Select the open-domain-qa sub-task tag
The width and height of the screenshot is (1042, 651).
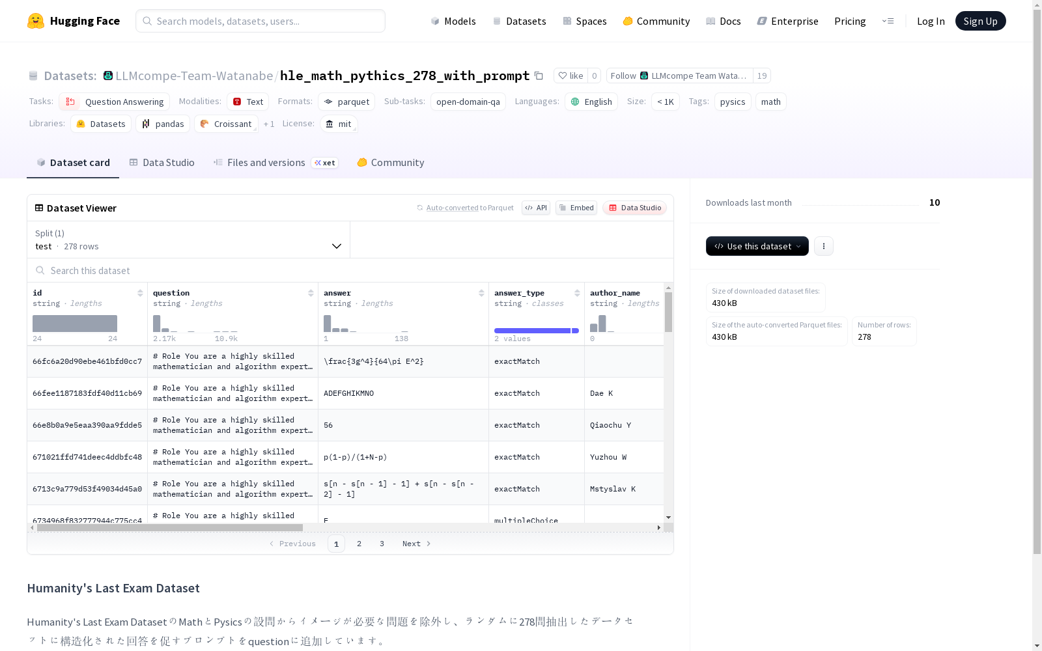468,102
